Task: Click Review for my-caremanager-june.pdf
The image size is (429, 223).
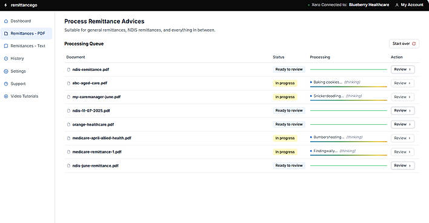Action: [x=402, y=97]
